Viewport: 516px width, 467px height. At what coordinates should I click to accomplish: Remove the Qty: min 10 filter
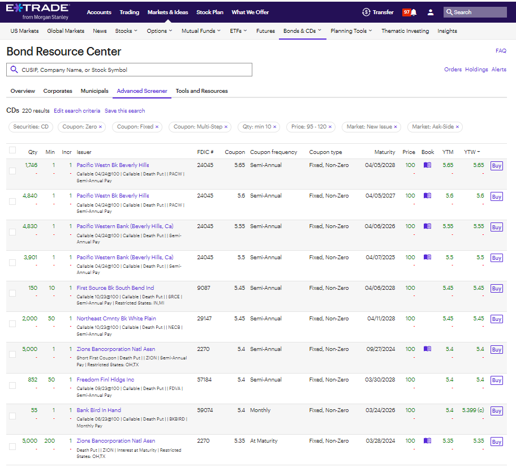click(x=275, y=127)
